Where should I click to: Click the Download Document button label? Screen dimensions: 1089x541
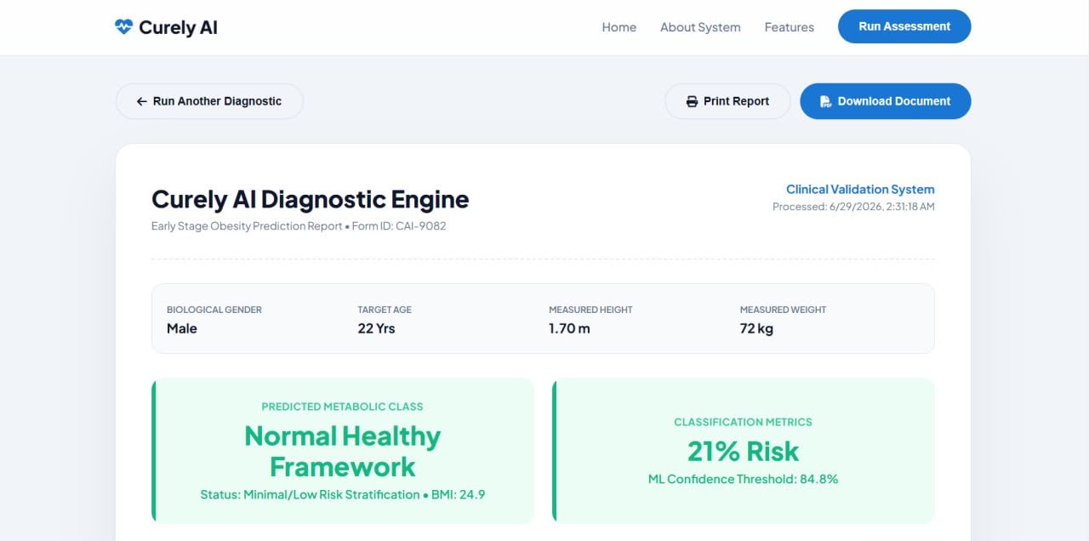click(x=894, y=101)
